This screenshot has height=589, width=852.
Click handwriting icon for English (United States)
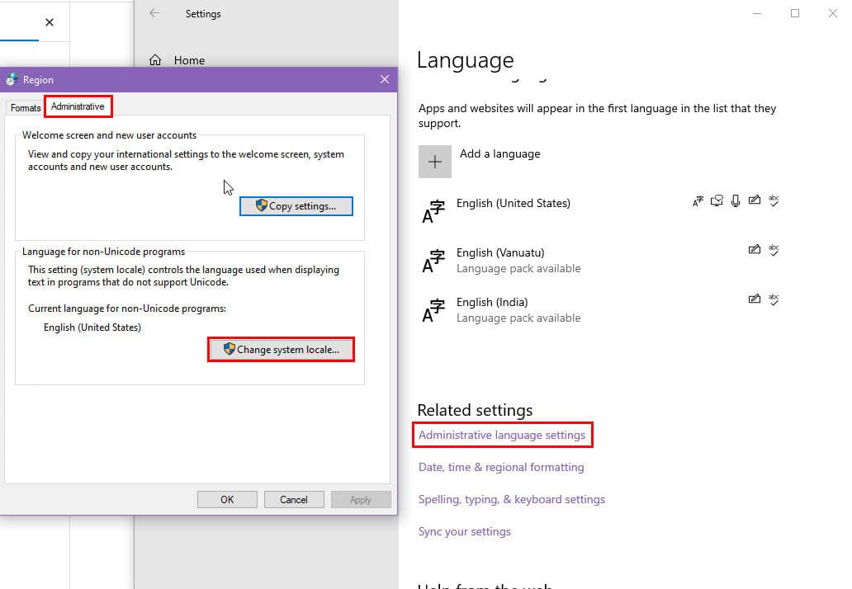click(755, 200)
